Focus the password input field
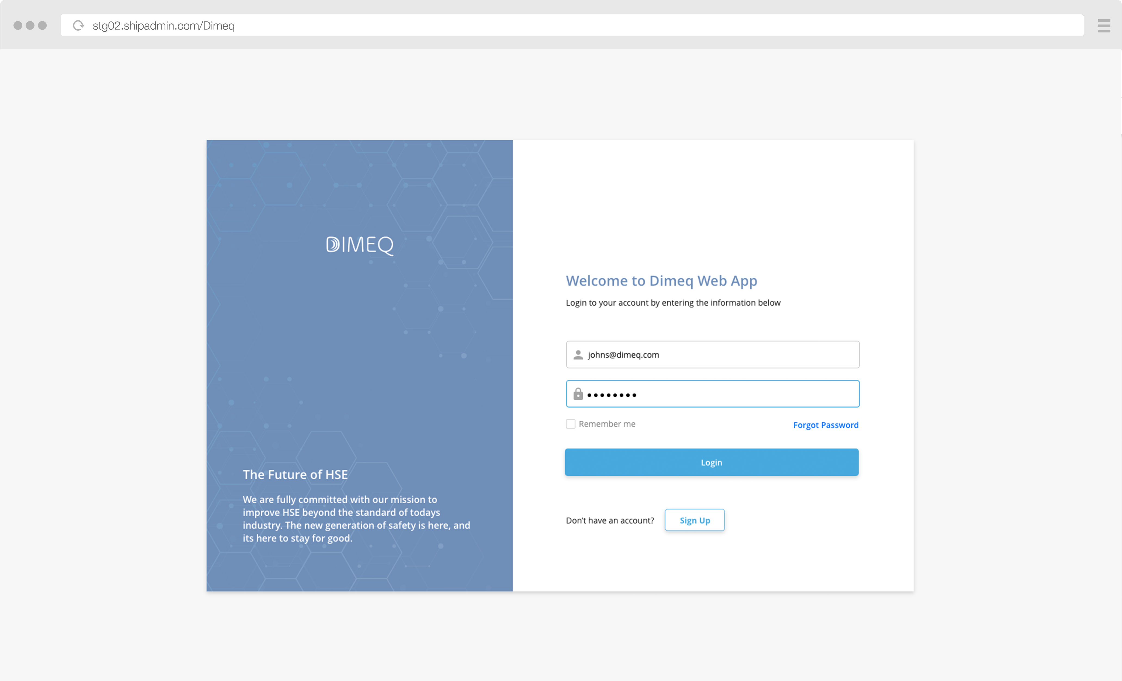The height and width of the screenshot is (681, 1122). (713, 394)
